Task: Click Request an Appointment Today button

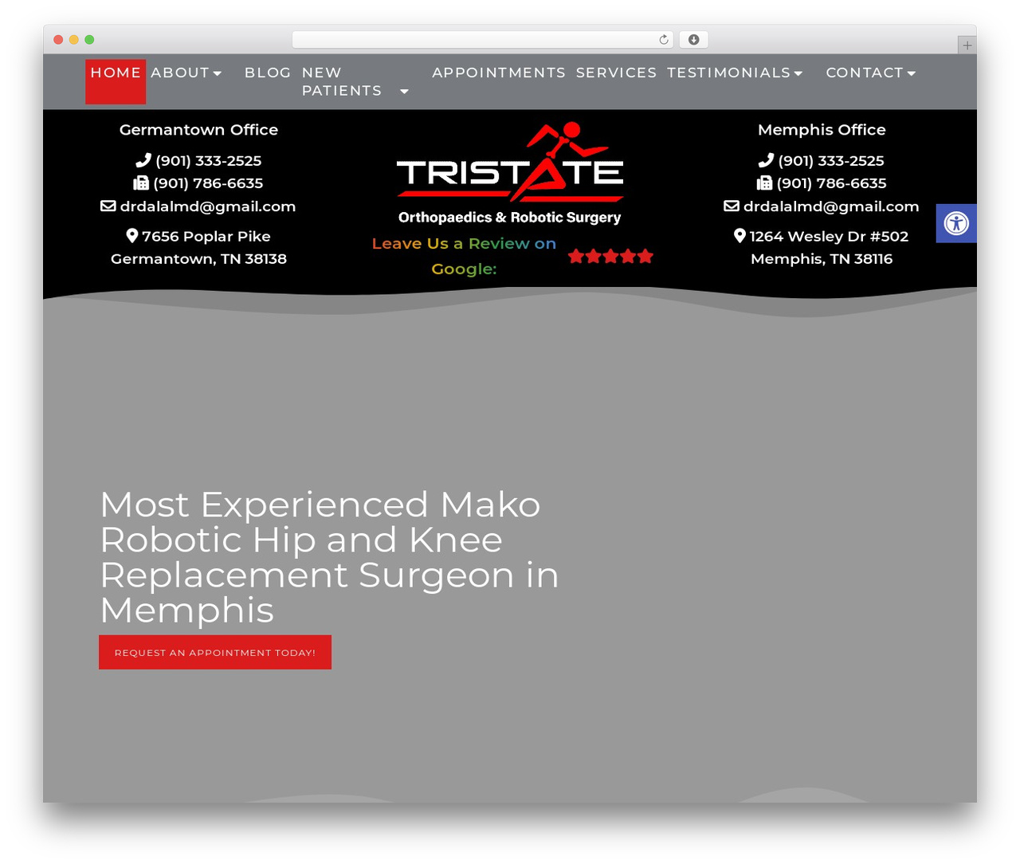Action: click(215, 652)
